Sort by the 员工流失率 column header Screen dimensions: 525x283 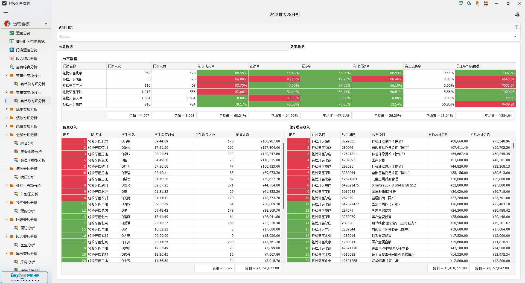point(429,66)
